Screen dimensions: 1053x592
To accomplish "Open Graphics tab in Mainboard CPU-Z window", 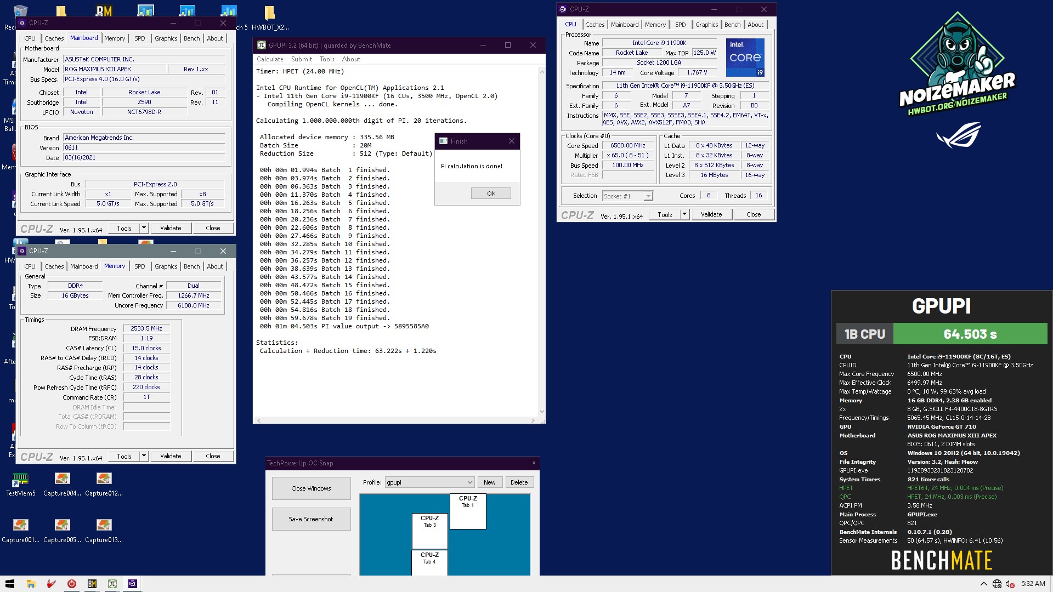I will point(166,38).
